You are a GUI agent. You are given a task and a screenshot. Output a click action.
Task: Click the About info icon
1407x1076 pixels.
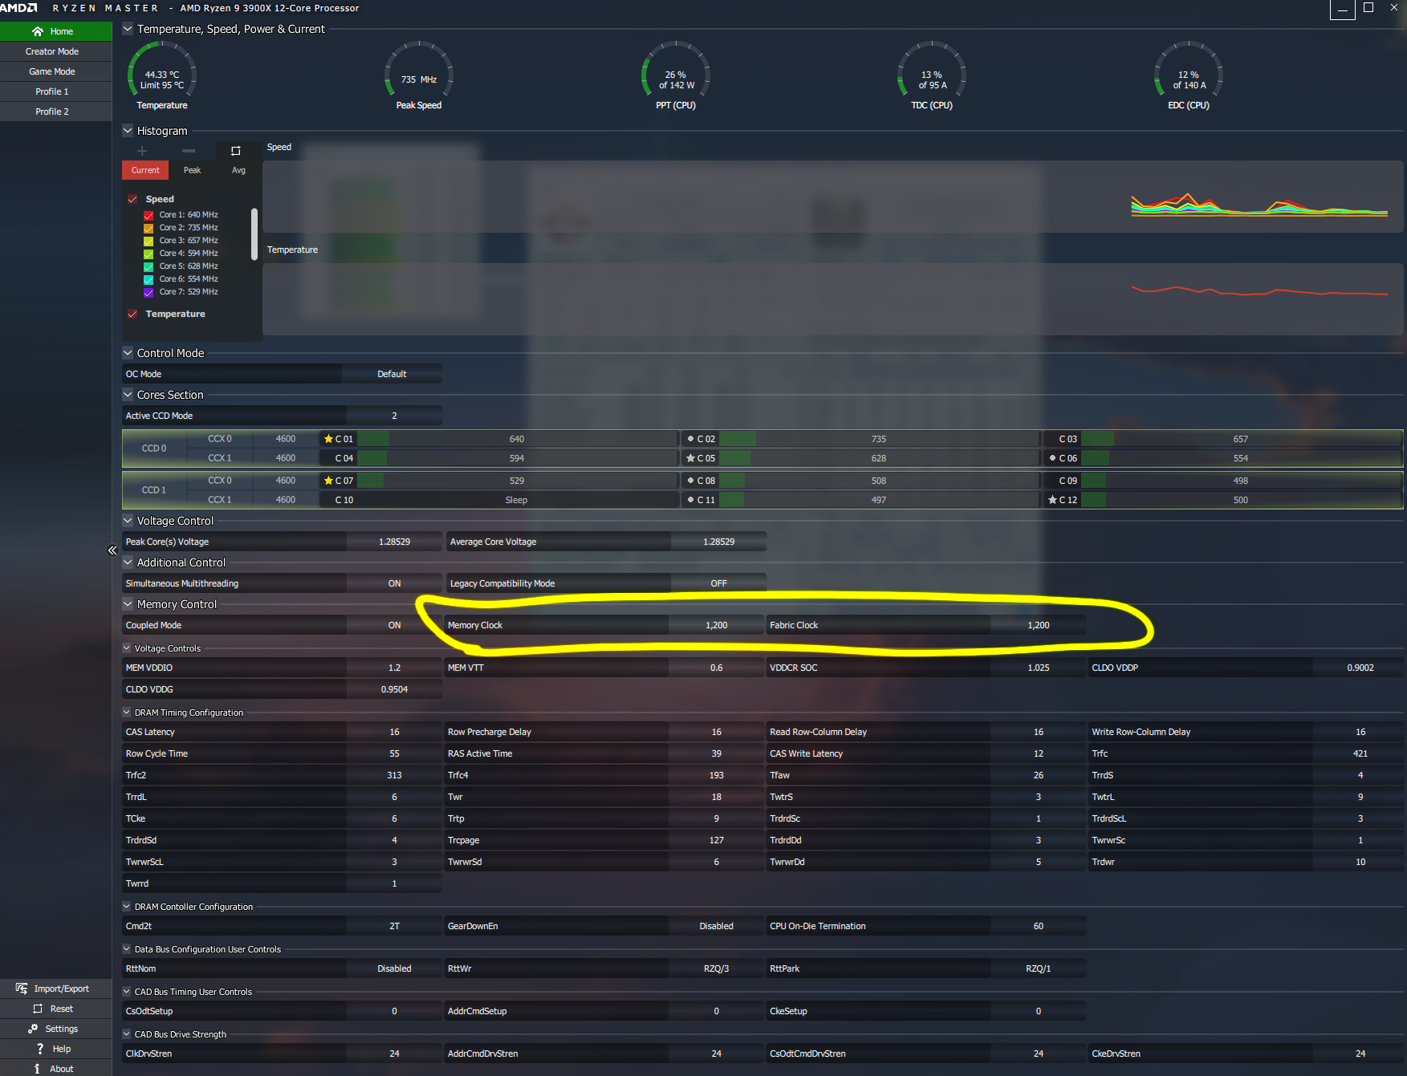click(37, 1069)
